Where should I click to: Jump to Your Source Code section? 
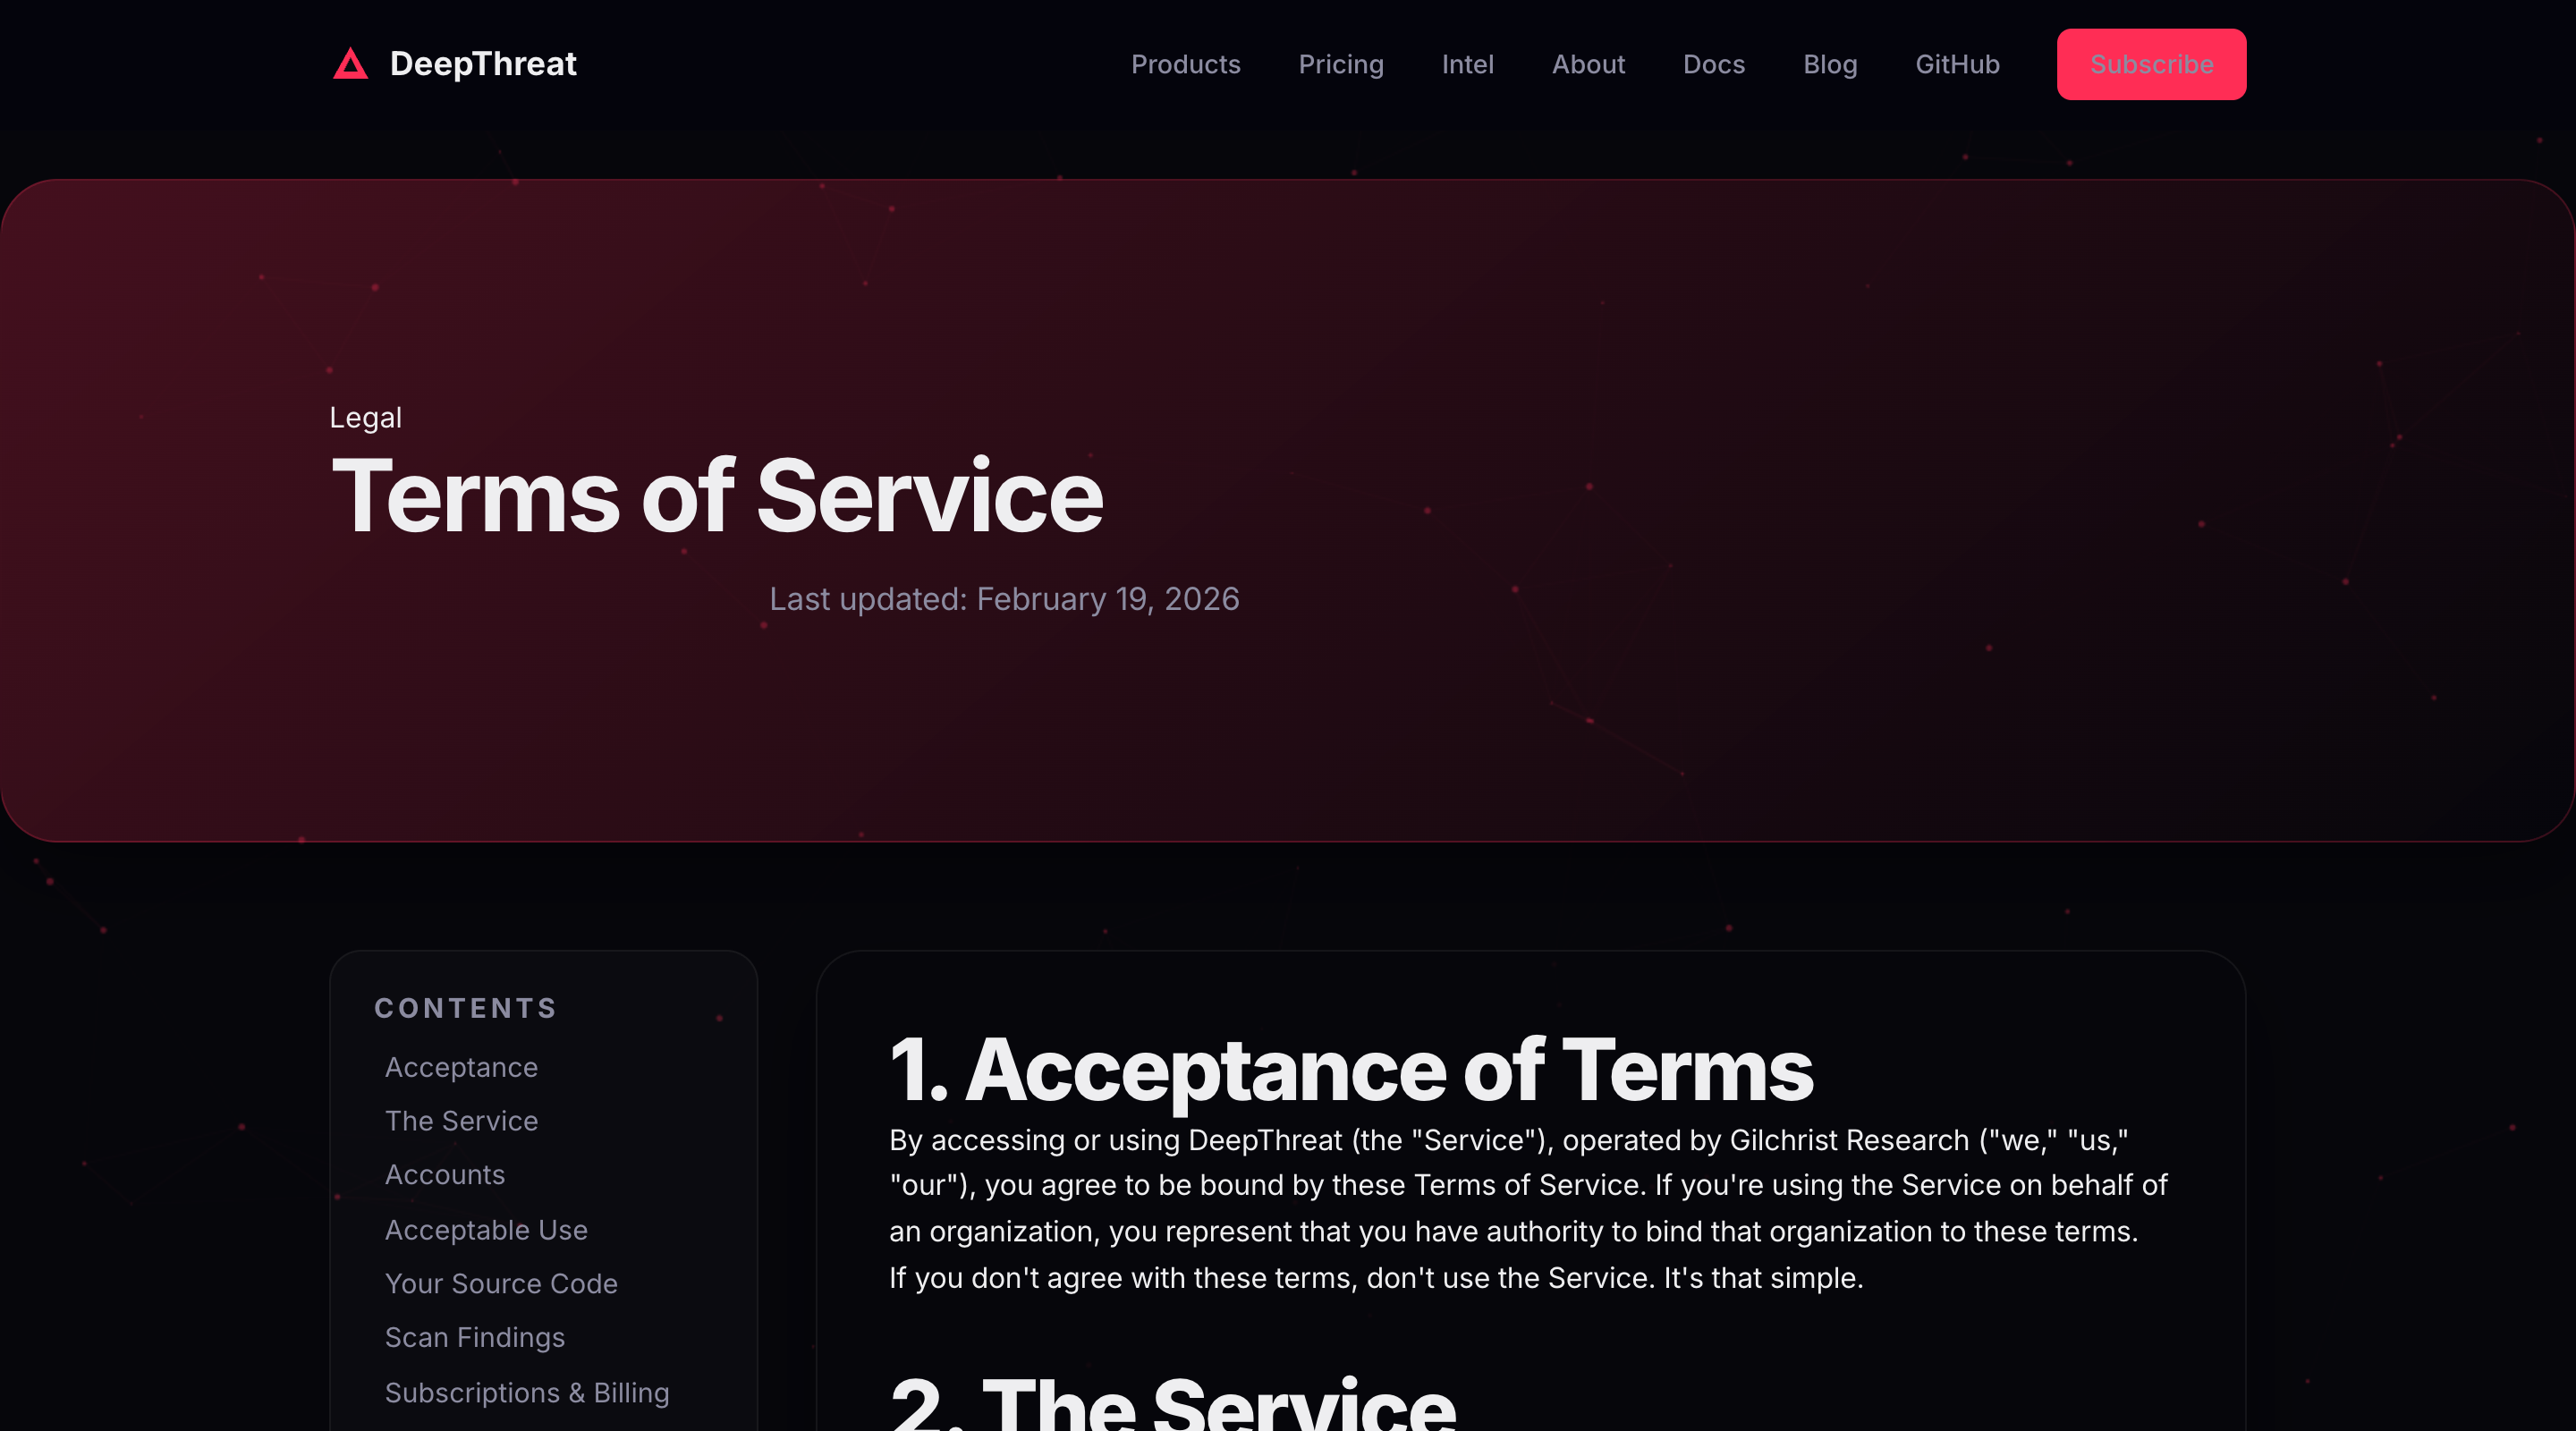[501, 1283]
